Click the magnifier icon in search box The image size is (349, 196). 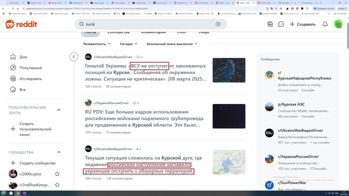(x=82, y=24)
